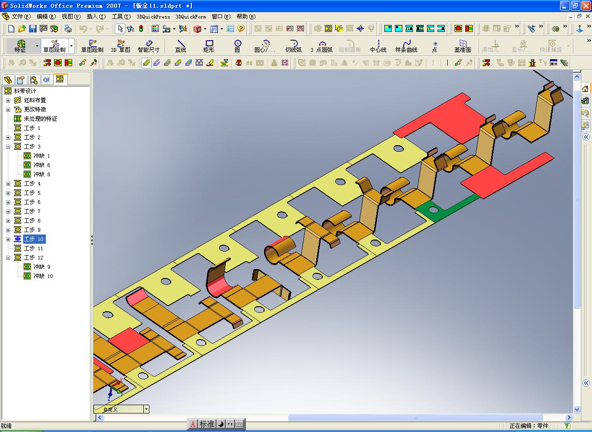
Task: Open the 工具(T) menu
Action: pyautogui.click(x=121, y=17)
